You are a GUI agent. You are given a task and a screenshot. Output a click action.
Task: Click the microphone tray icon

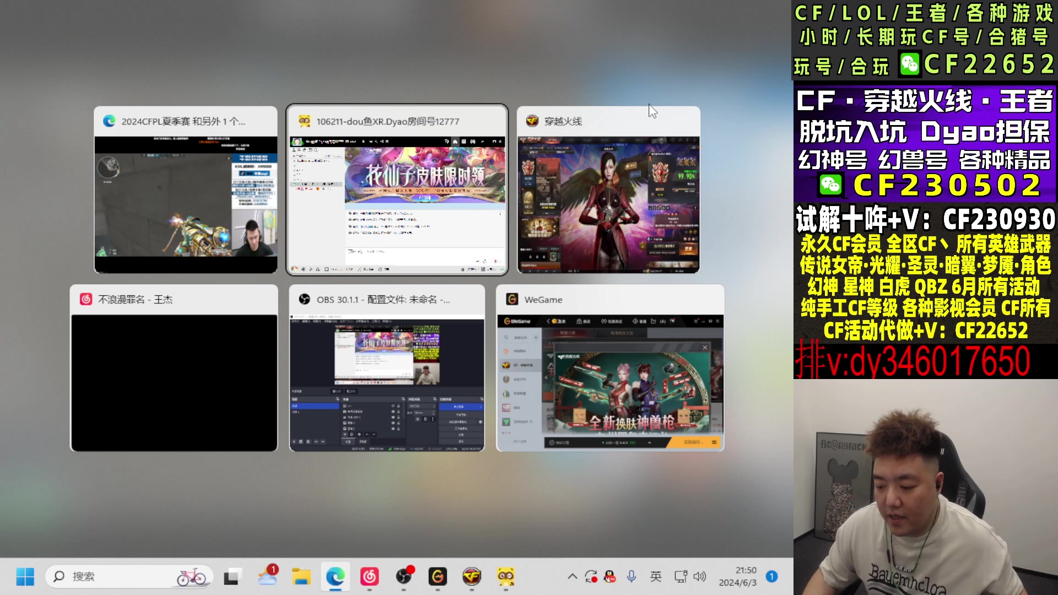tap(631, 577)
